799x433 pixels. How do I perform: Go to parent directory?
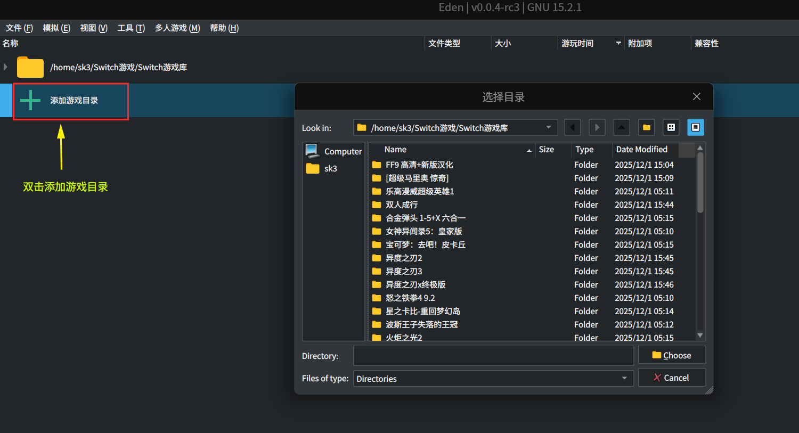622,127
